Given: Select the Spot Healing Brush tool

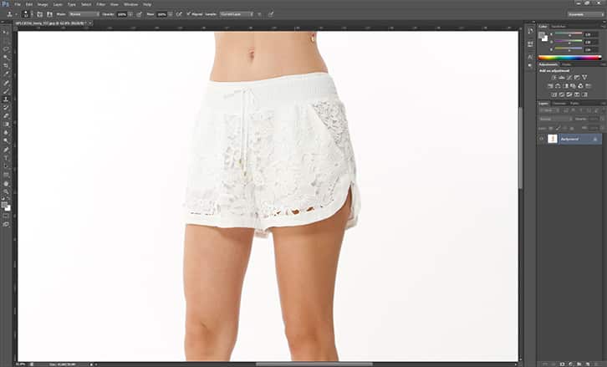Looking at the screenshot, I should (x=7, y=83).
